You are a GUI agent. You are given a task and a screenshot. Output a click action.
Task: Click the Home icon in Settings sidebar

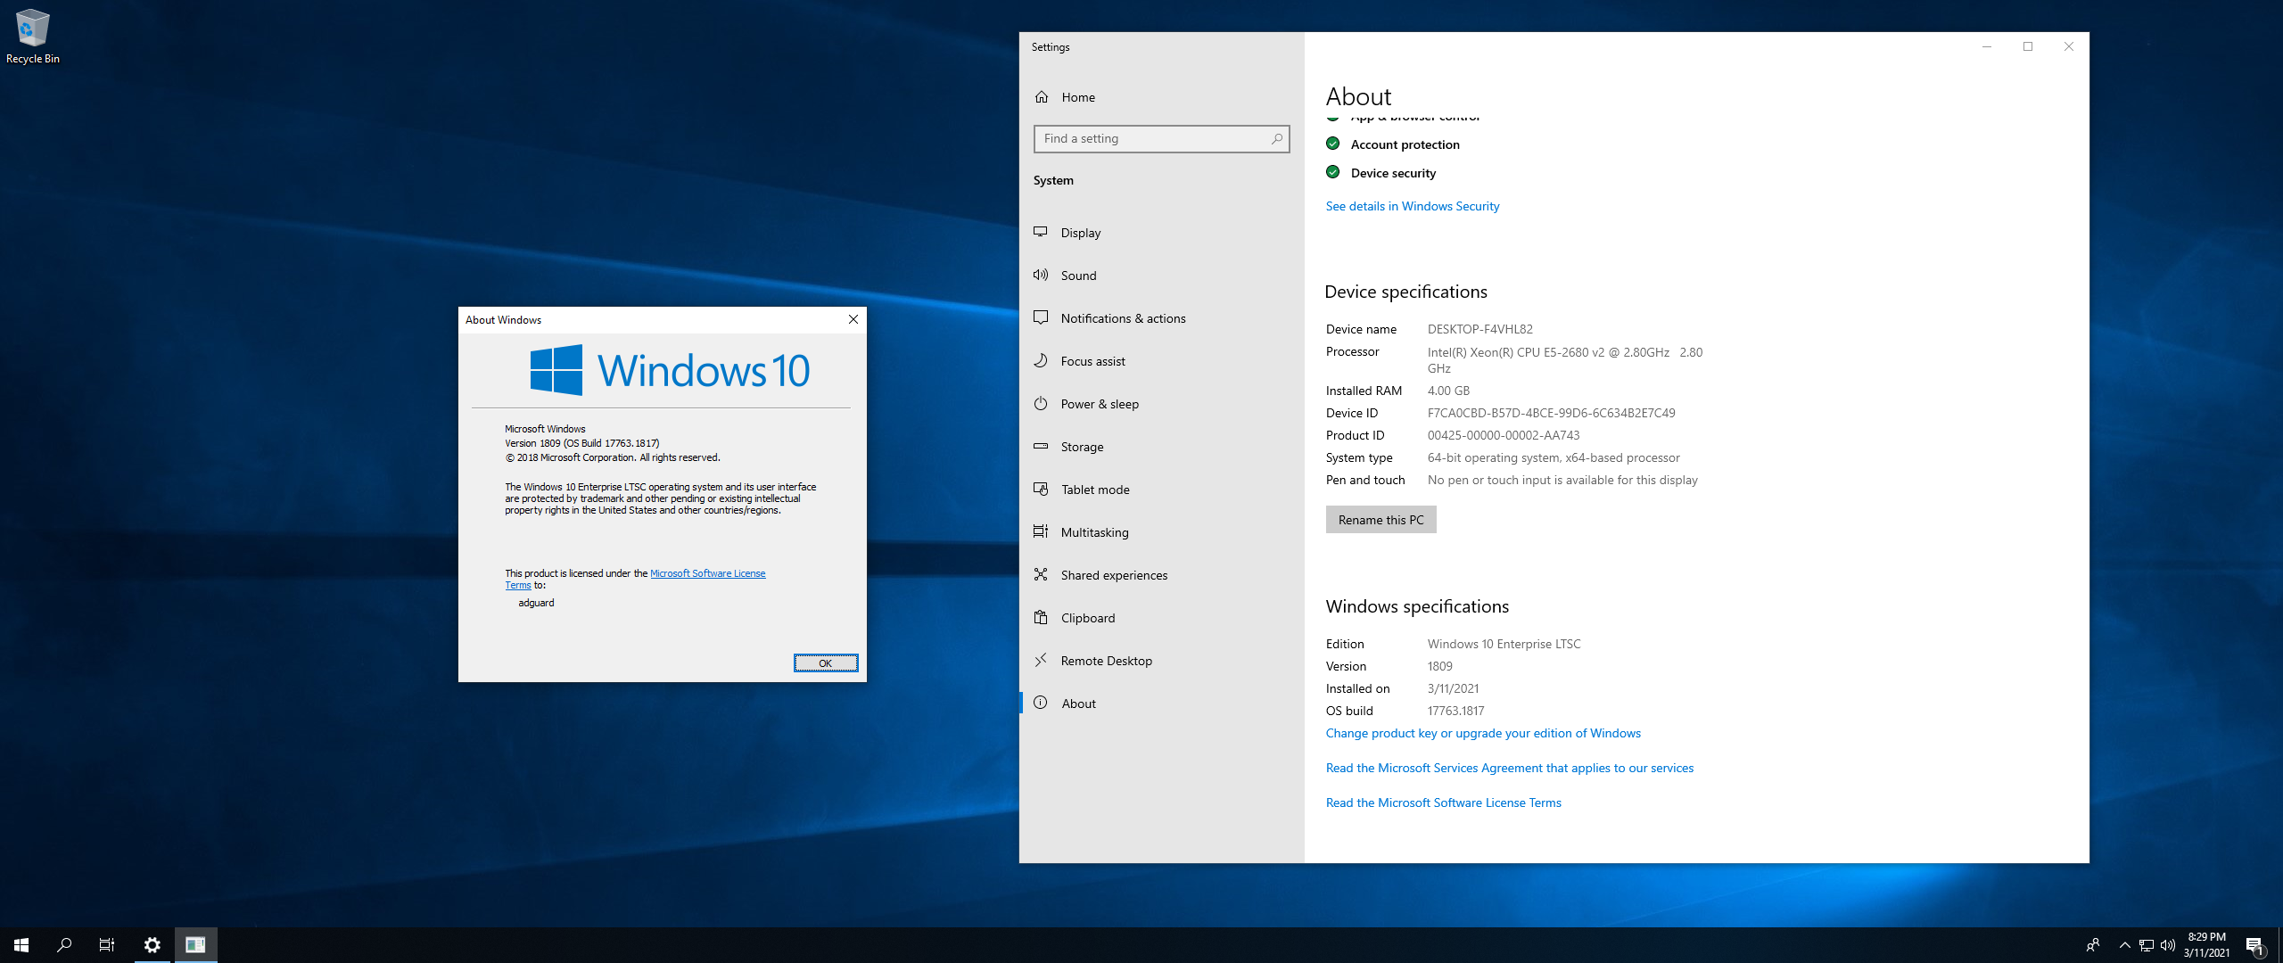point(1041,96)
